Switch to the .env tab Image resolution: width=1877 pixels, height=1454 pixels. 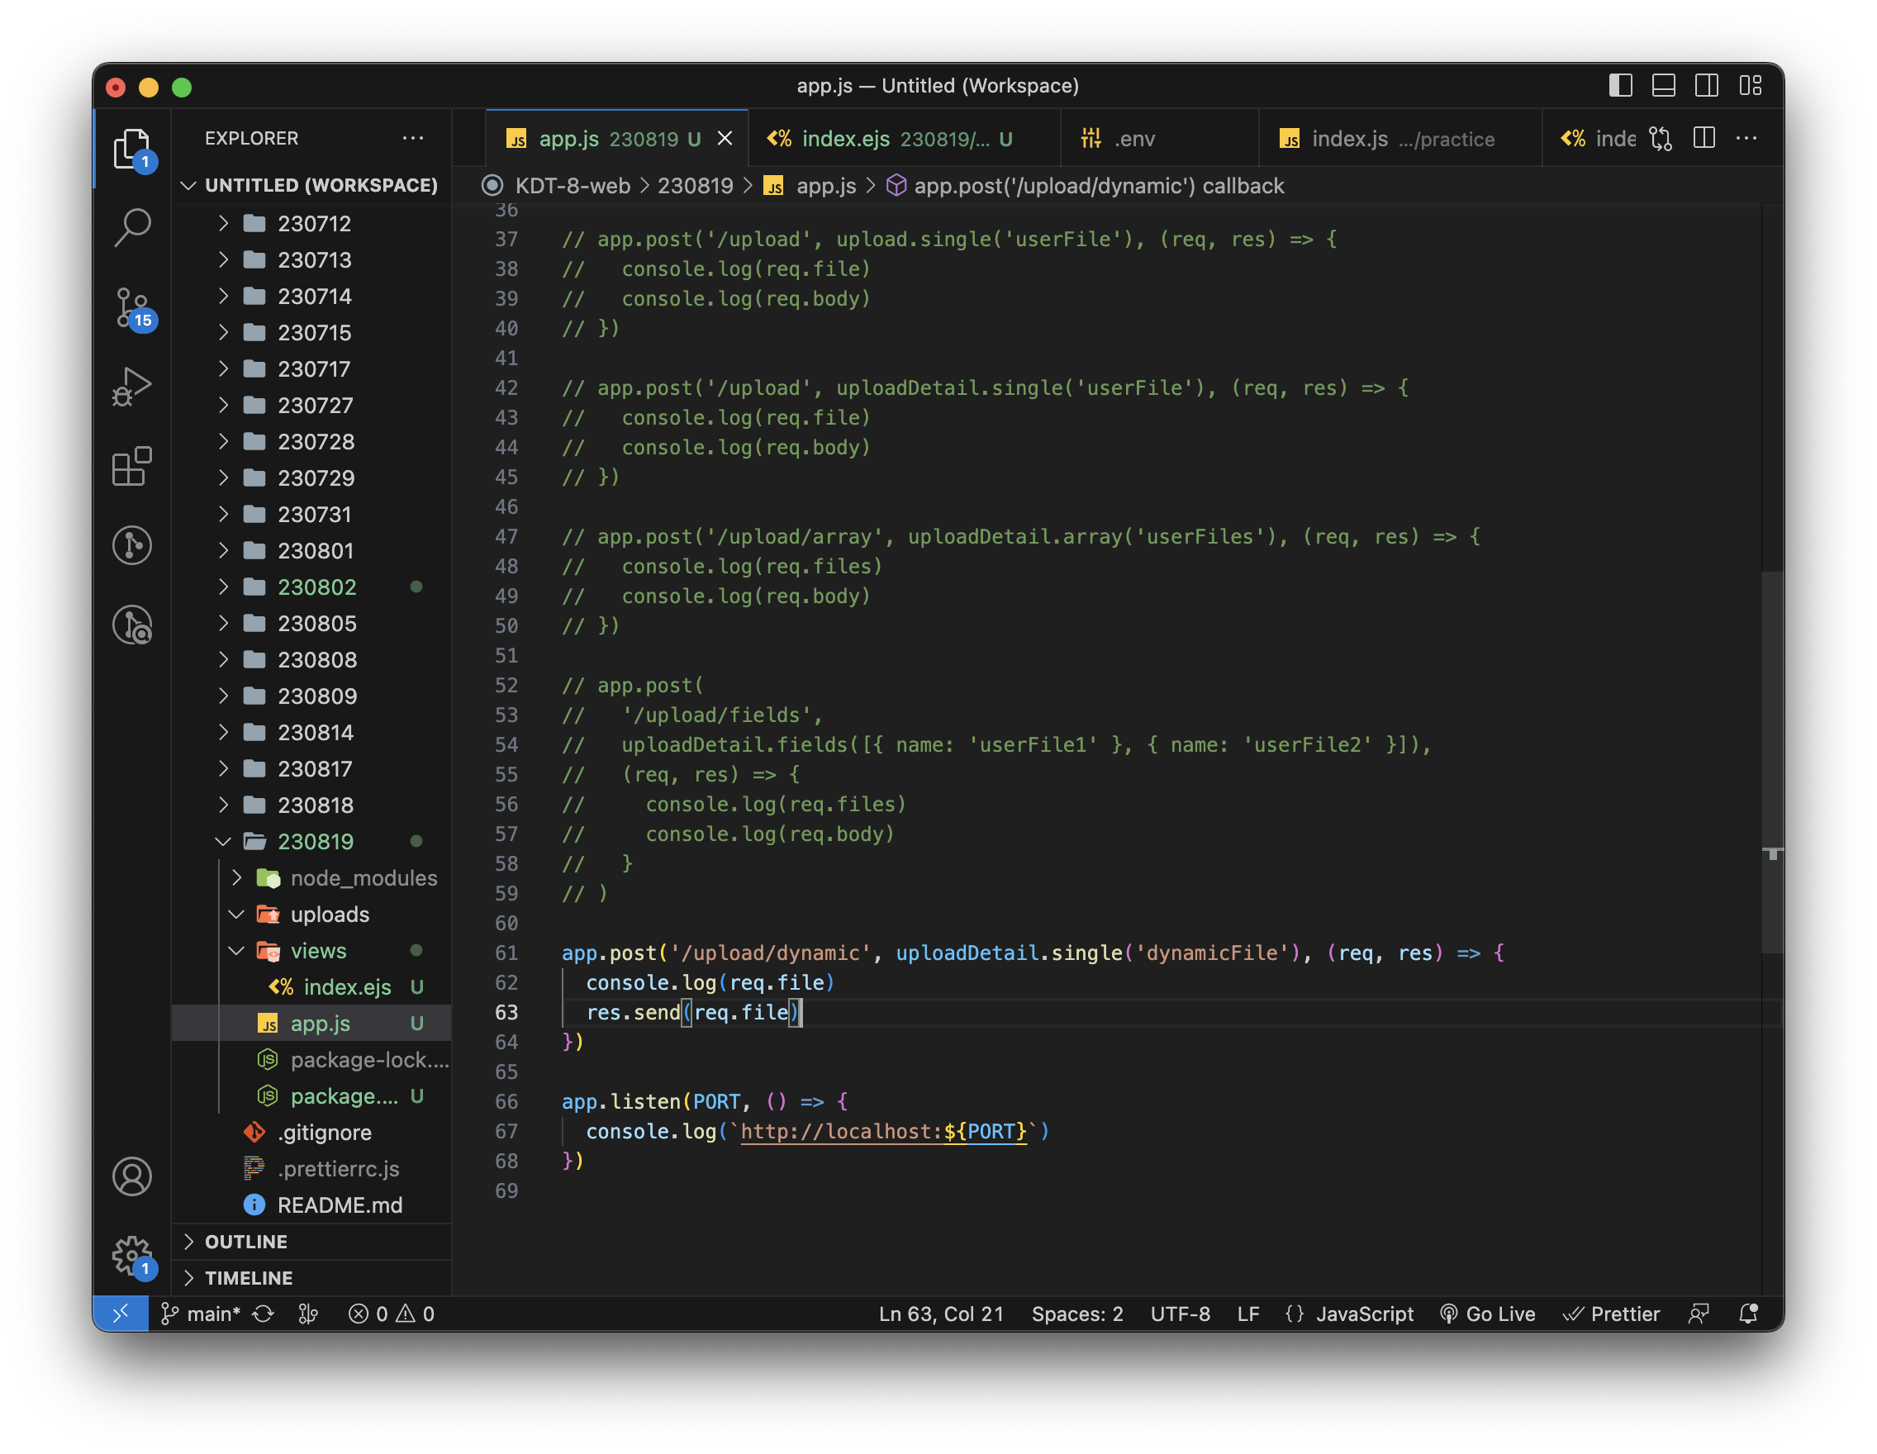[1158, 138]
